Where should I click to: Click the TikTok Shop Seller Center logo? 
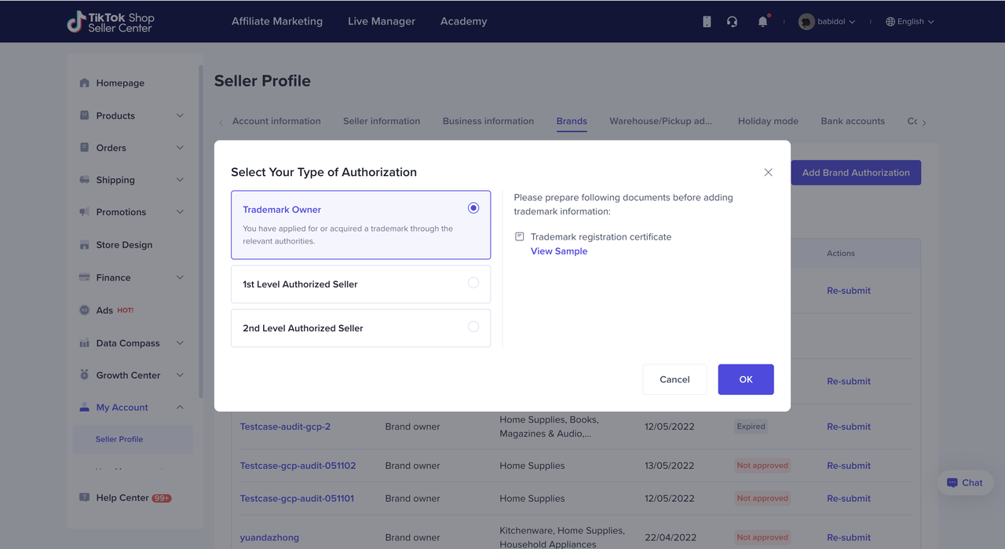(111, 22)
